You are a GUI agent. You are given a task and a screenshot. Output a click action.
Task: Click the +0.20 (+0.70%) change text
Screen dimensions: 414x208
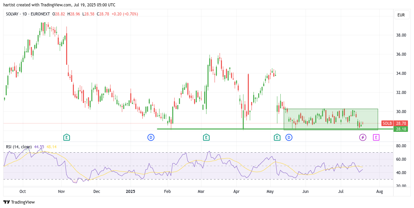pos(125,14)
